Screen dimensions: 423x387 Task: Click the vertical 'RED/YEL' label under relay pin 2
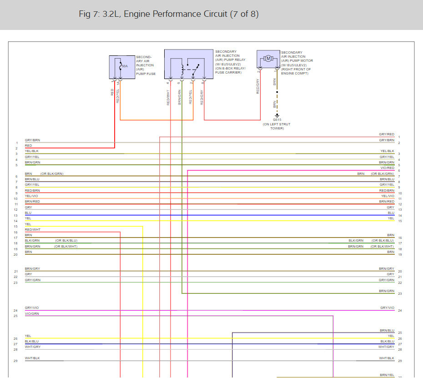pyautogui.click(x=191, y=97)
